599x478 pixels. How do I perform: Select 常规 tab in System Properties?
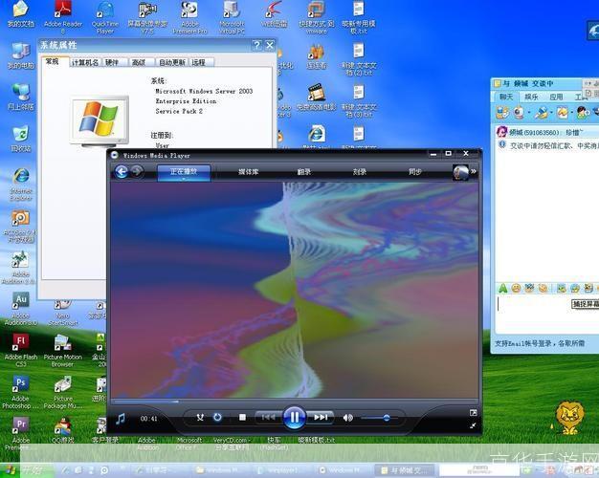53,61
